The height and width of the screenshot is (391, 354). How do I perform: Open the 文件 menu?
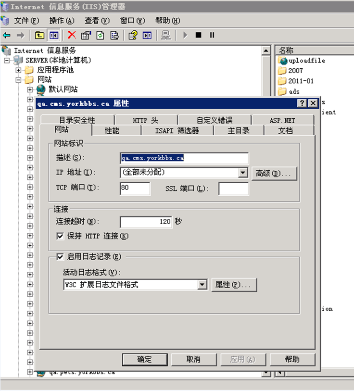(26, 21)
